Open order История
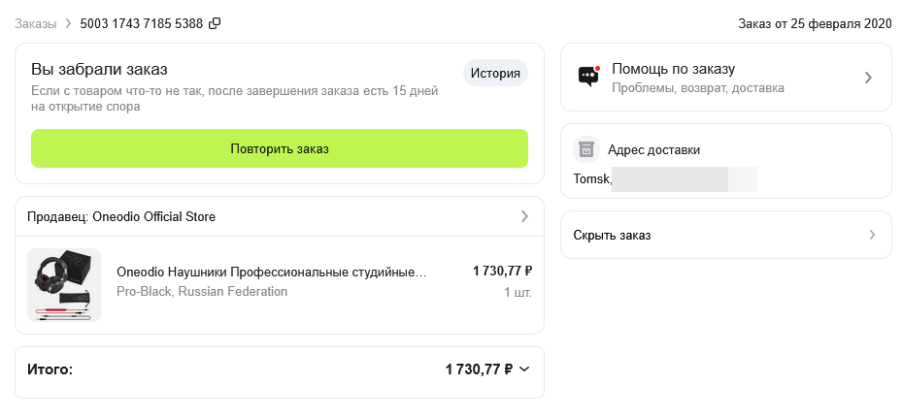 [x=495, y=73]
